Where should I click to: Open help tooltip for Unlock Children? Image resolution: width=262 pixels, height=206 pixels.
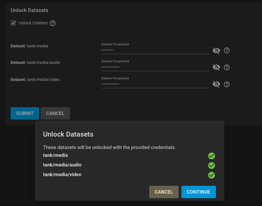[52, 23]
